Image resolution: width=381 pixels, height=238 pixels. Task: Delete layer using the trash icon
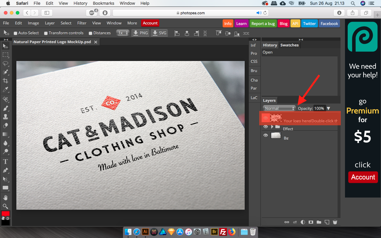point(335,222)
